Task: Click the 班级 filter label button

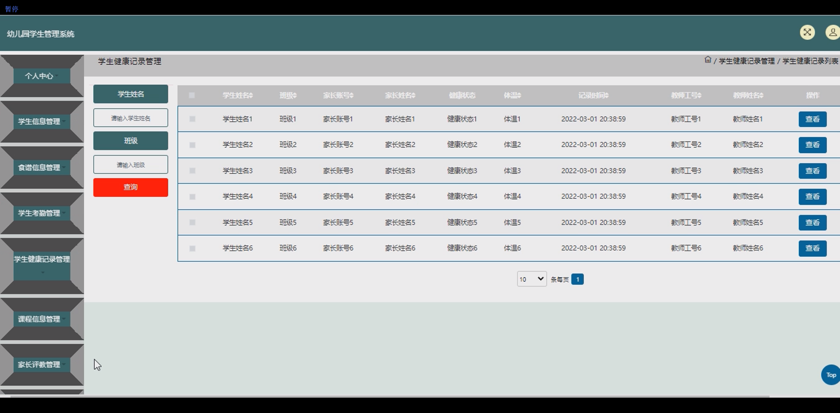Action: pyautogui.click(x=130, y=141)
